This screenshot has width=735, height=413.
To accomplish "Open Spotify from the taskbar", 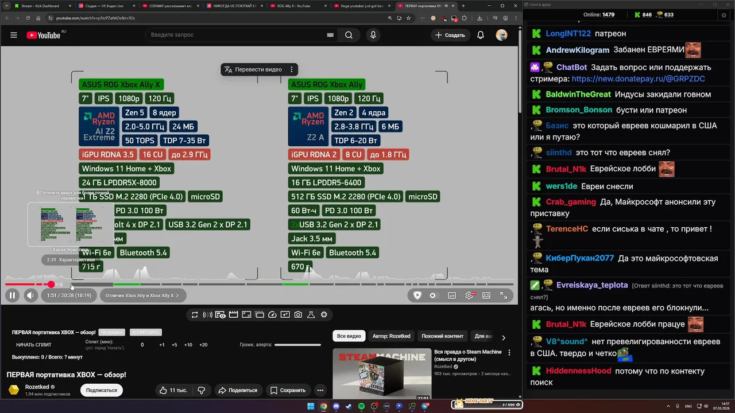I will coord(361,406).
